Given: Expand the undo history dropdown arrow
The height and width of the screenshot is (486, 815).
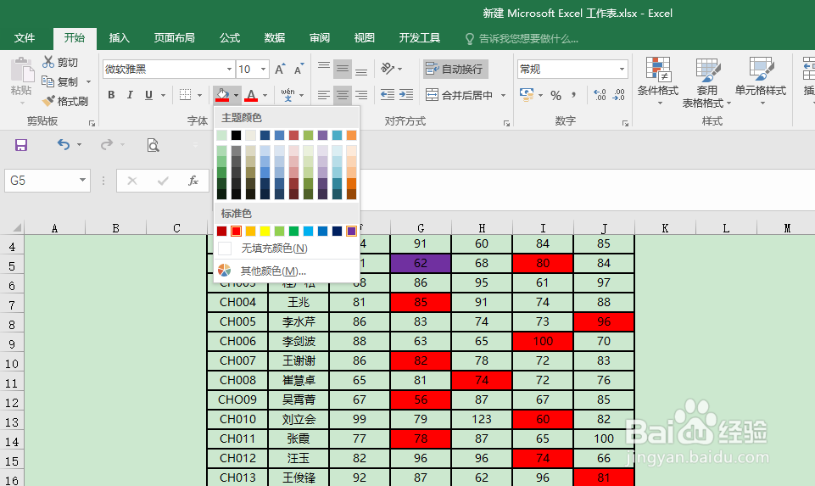Looking at the screenshot, I should tap(79, 144).
